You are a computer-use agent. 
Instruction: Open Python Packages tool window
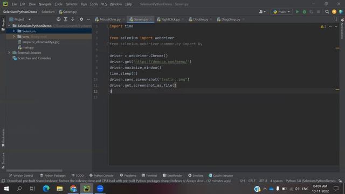click(x=53, y=176)
